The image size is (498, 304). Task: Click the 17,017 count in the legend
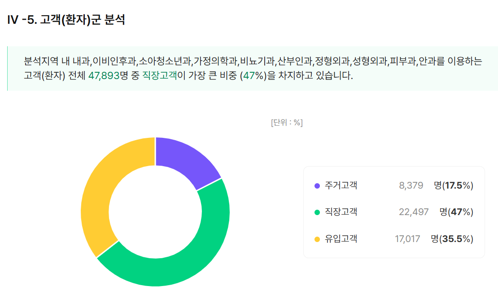point(407,239)
